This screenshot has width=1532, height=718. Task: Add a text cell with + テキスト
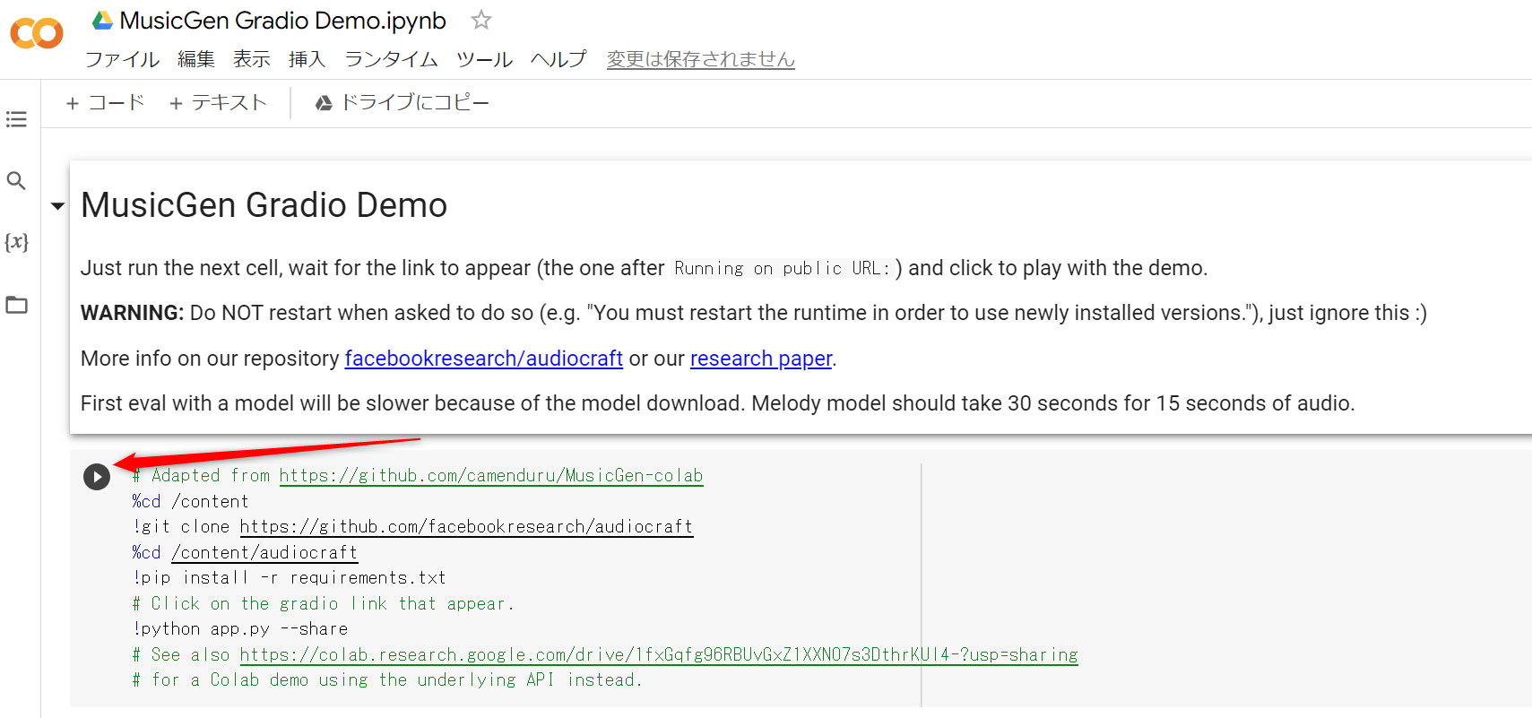click(x=218, y=103)
